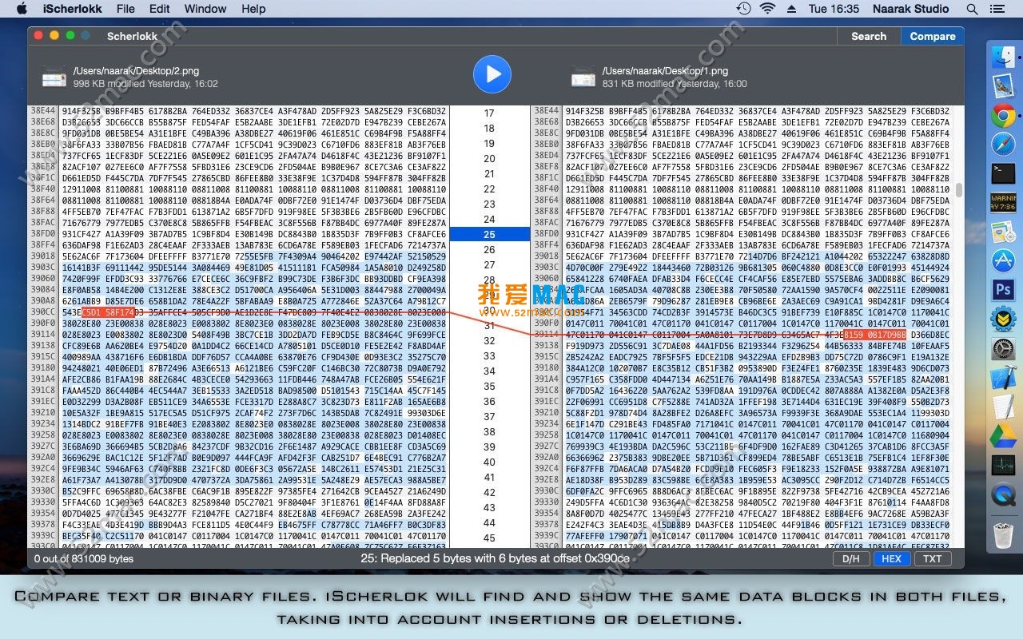1023x639 pixels.
Task: Switch to the Search tab
Action: (x=869, y=36)
